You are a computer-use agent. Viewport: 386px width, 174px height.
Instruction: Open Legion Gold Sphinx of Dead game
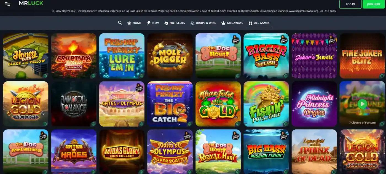click(x=314, y=152)
